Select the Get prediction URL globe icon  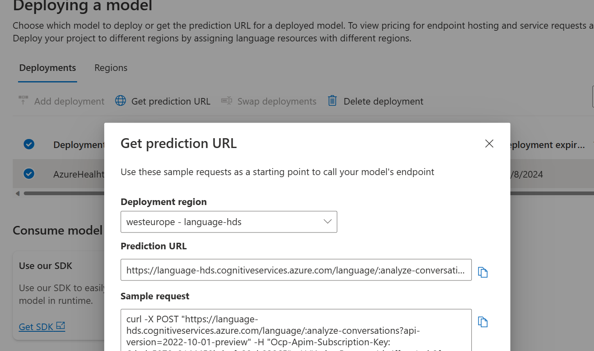[x=120, y=100]
